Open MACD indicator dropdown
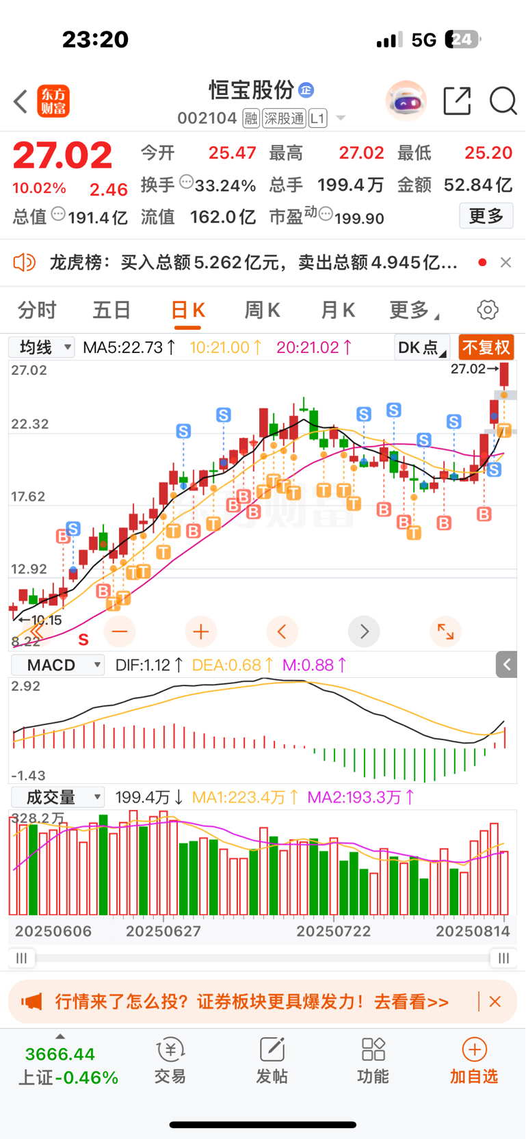Image resolution: width=526 pixels, height=1139 pixels. (57, 665)
